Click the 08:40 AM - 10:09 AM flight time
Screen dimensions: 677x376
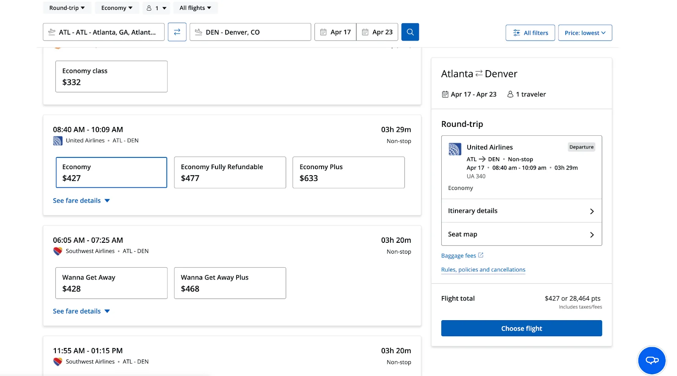point(88,129)
